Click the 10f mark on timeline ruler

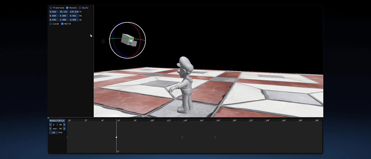(152, 120)
